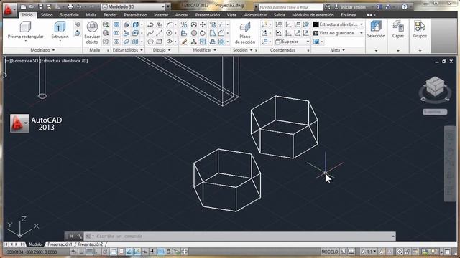This screenshot has width=460, height=258.
Task: Toggle Object snap in the status bar
Action: pyautogui.click(x=114, y=252)
